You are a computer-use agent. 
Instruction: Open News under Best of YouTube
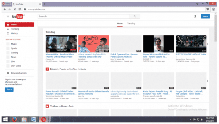click(x=13, y=57)
